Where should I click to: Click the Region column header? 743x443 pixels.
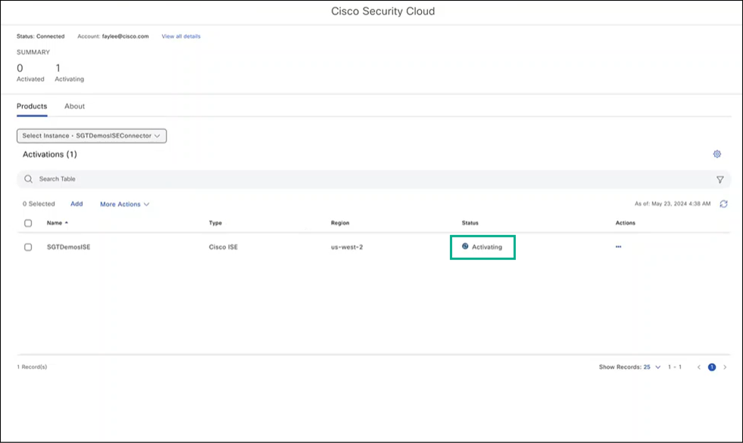coord(340,223)
